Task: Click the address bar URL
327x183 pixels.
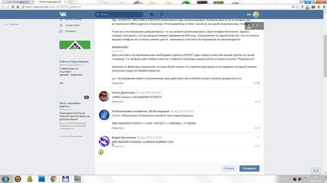Action: coord(53,7)
